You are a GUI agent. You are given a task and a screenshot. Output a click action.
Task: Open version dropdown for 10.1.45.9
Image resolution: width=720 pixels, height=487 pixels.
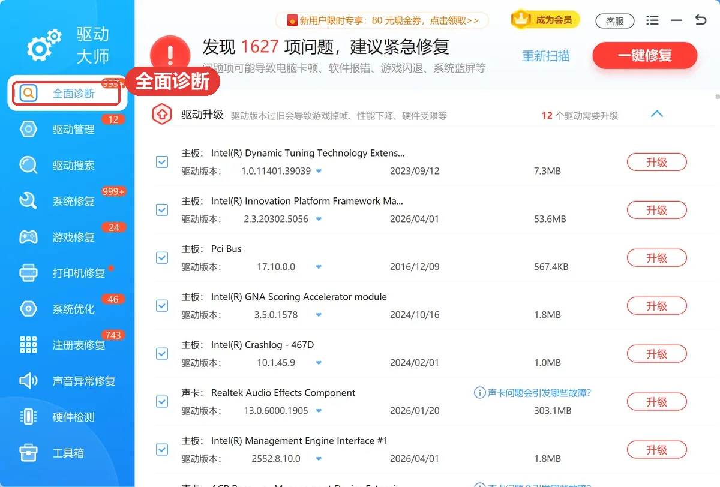pos(319,363)
